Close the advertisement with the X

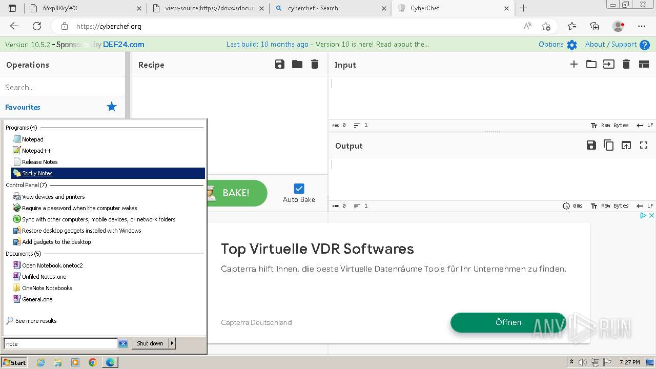pyautogui.click(x=651, y=216)
